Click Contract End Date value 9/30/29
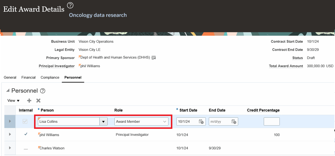 [x=313, y=50]
